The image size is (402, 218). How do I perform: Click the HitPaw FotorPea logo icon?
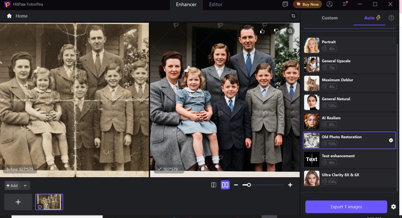(8, 4)
